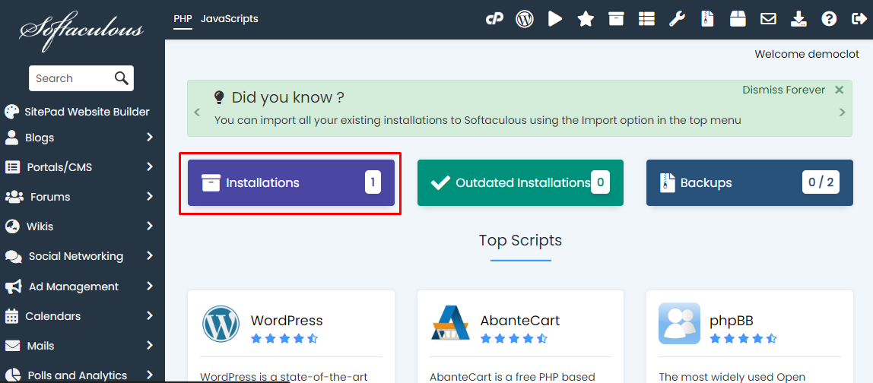Image resolution: width=873 pixels, height=383 pixels.
Task: Open email settings envelope icon
Action: pos(768,20)
